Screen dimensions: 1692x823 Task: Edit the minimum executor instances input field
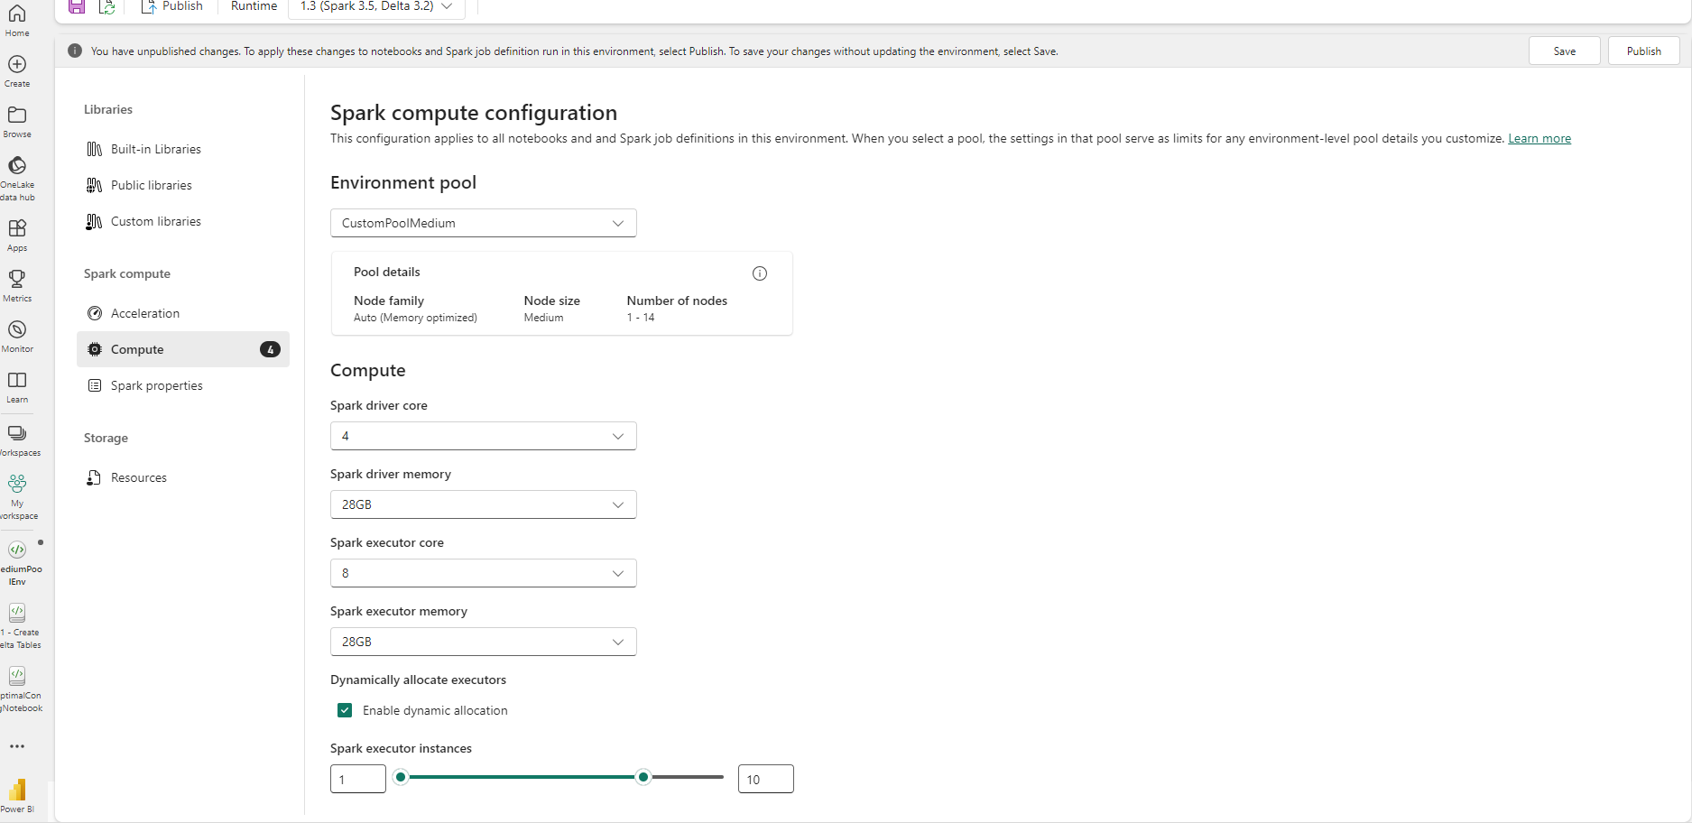pyautogui.click(x=357, y=778)
